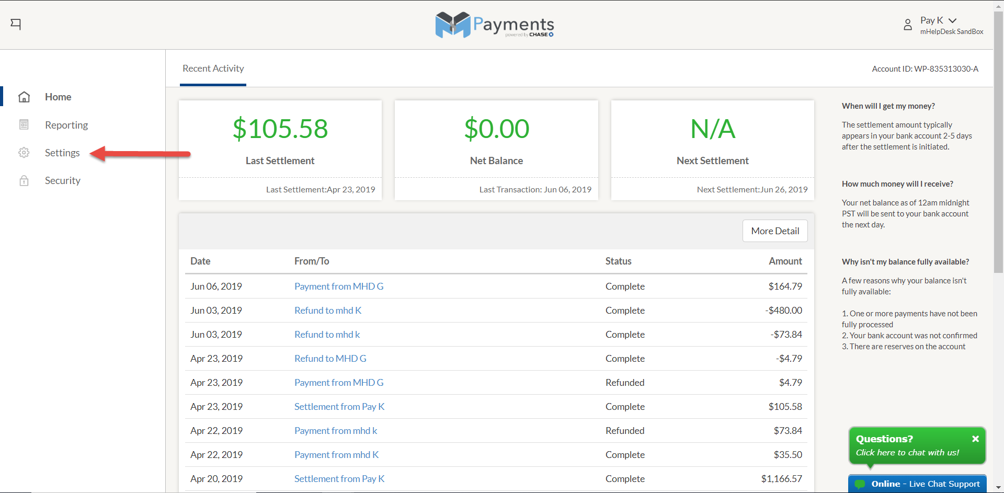Image resolution: width=1004 pixels, height=493 pixels.
Task: Click Online - Live Chat Support bar
Action: (x=923, y=484)
